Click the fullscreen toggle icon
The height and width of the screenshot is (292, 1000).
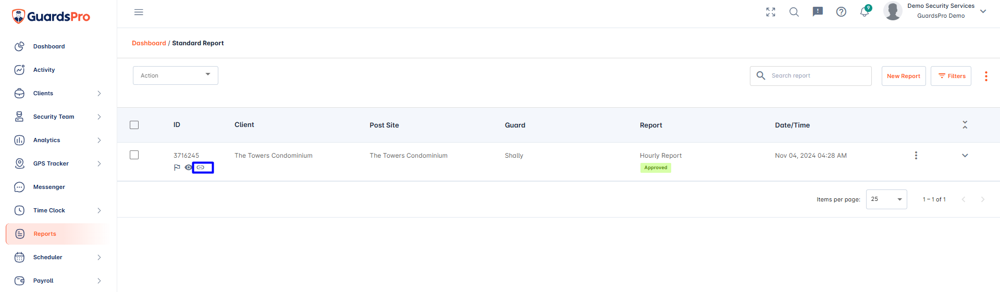pyautogui.click(x=771, y=12)
